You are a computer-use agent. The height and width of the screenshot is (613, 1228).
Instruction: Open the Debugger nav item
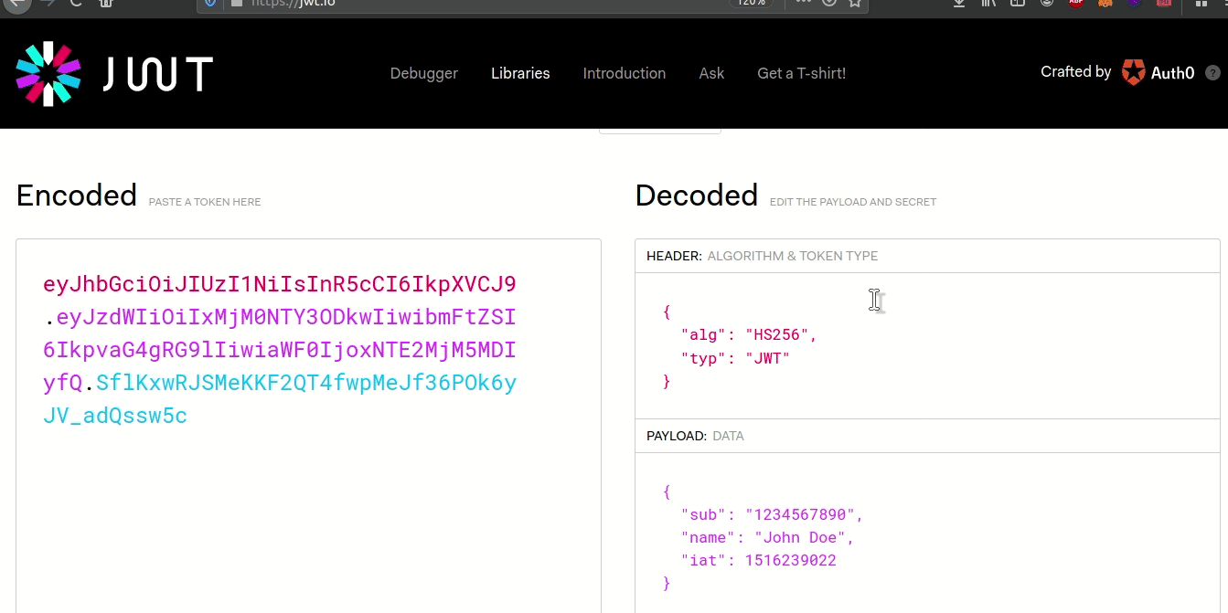pos(423,73)
